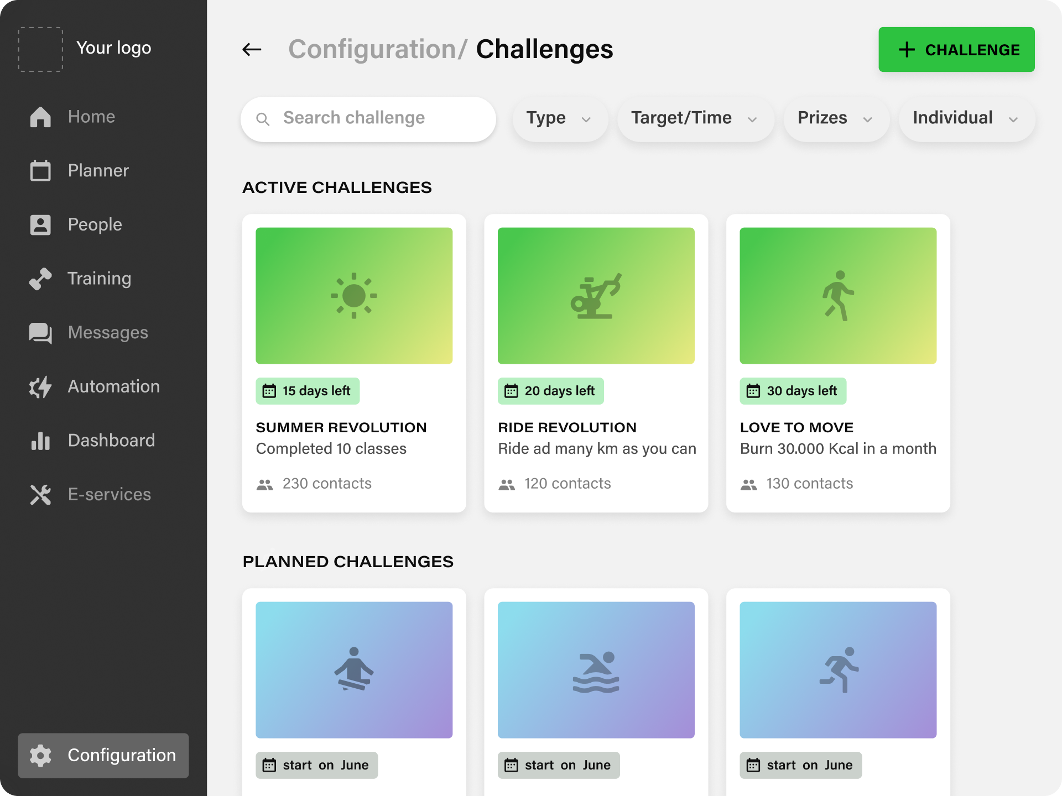This screenshot has width=1062, height=796.
Task: Go to People in sidebar
Action: 95,225
